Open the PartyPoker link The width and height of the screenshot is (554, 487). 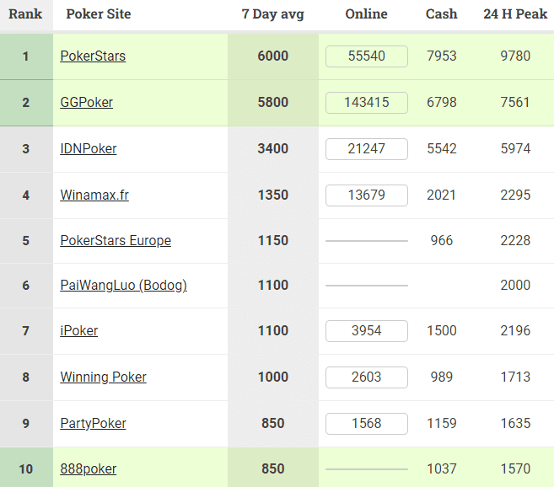point(93,424)
